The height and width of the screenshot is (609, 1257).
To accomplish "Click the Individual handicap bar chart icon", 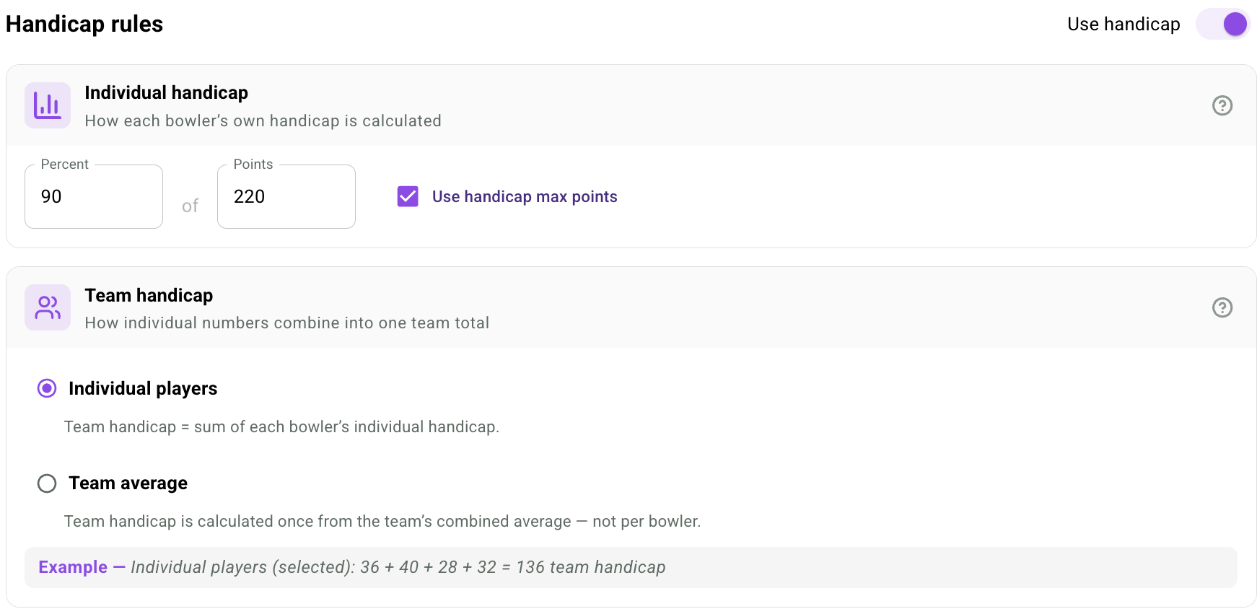I will 48,105.
